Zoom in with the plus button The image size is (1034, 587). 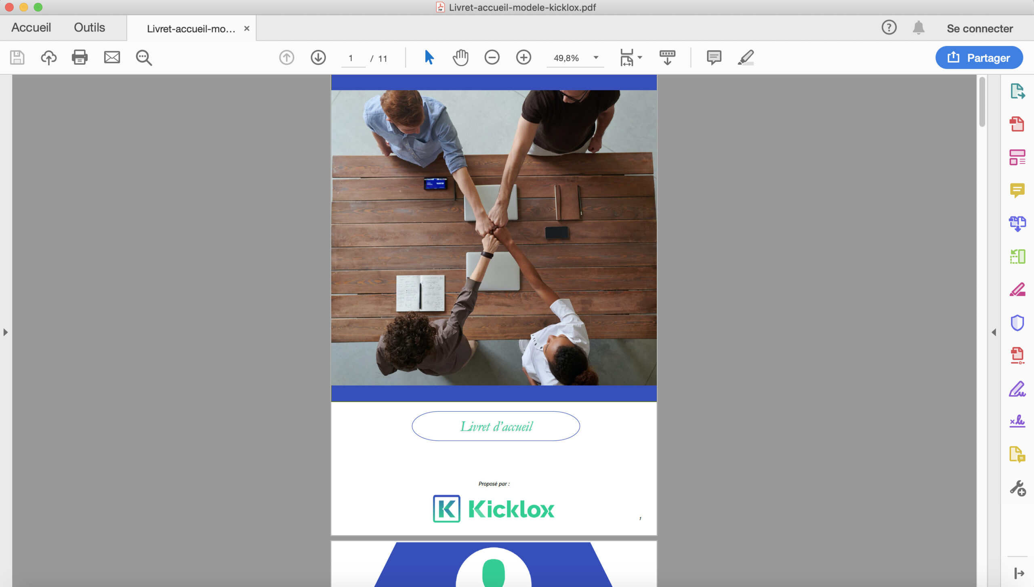tap(523, 57)
